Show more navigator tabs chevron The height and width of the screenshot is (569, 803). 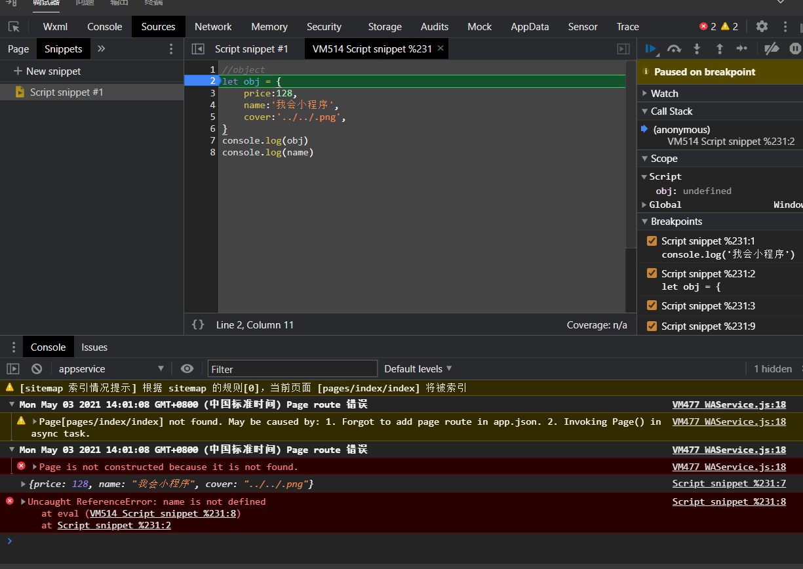click(x=102, y=49)
